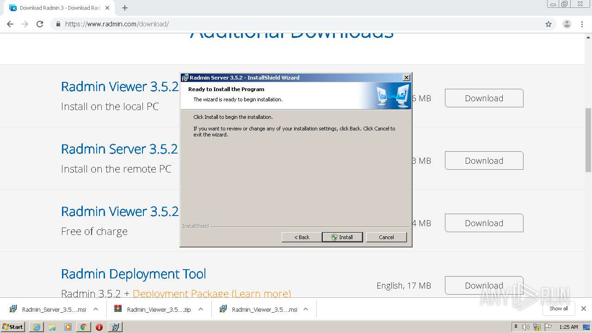Open the network tray icon
This screenshot has height=333, width=592.
(537, 327)
